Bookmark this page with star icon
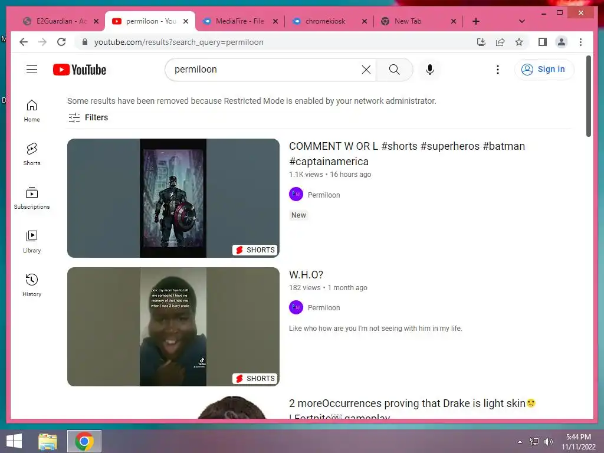 519,42
